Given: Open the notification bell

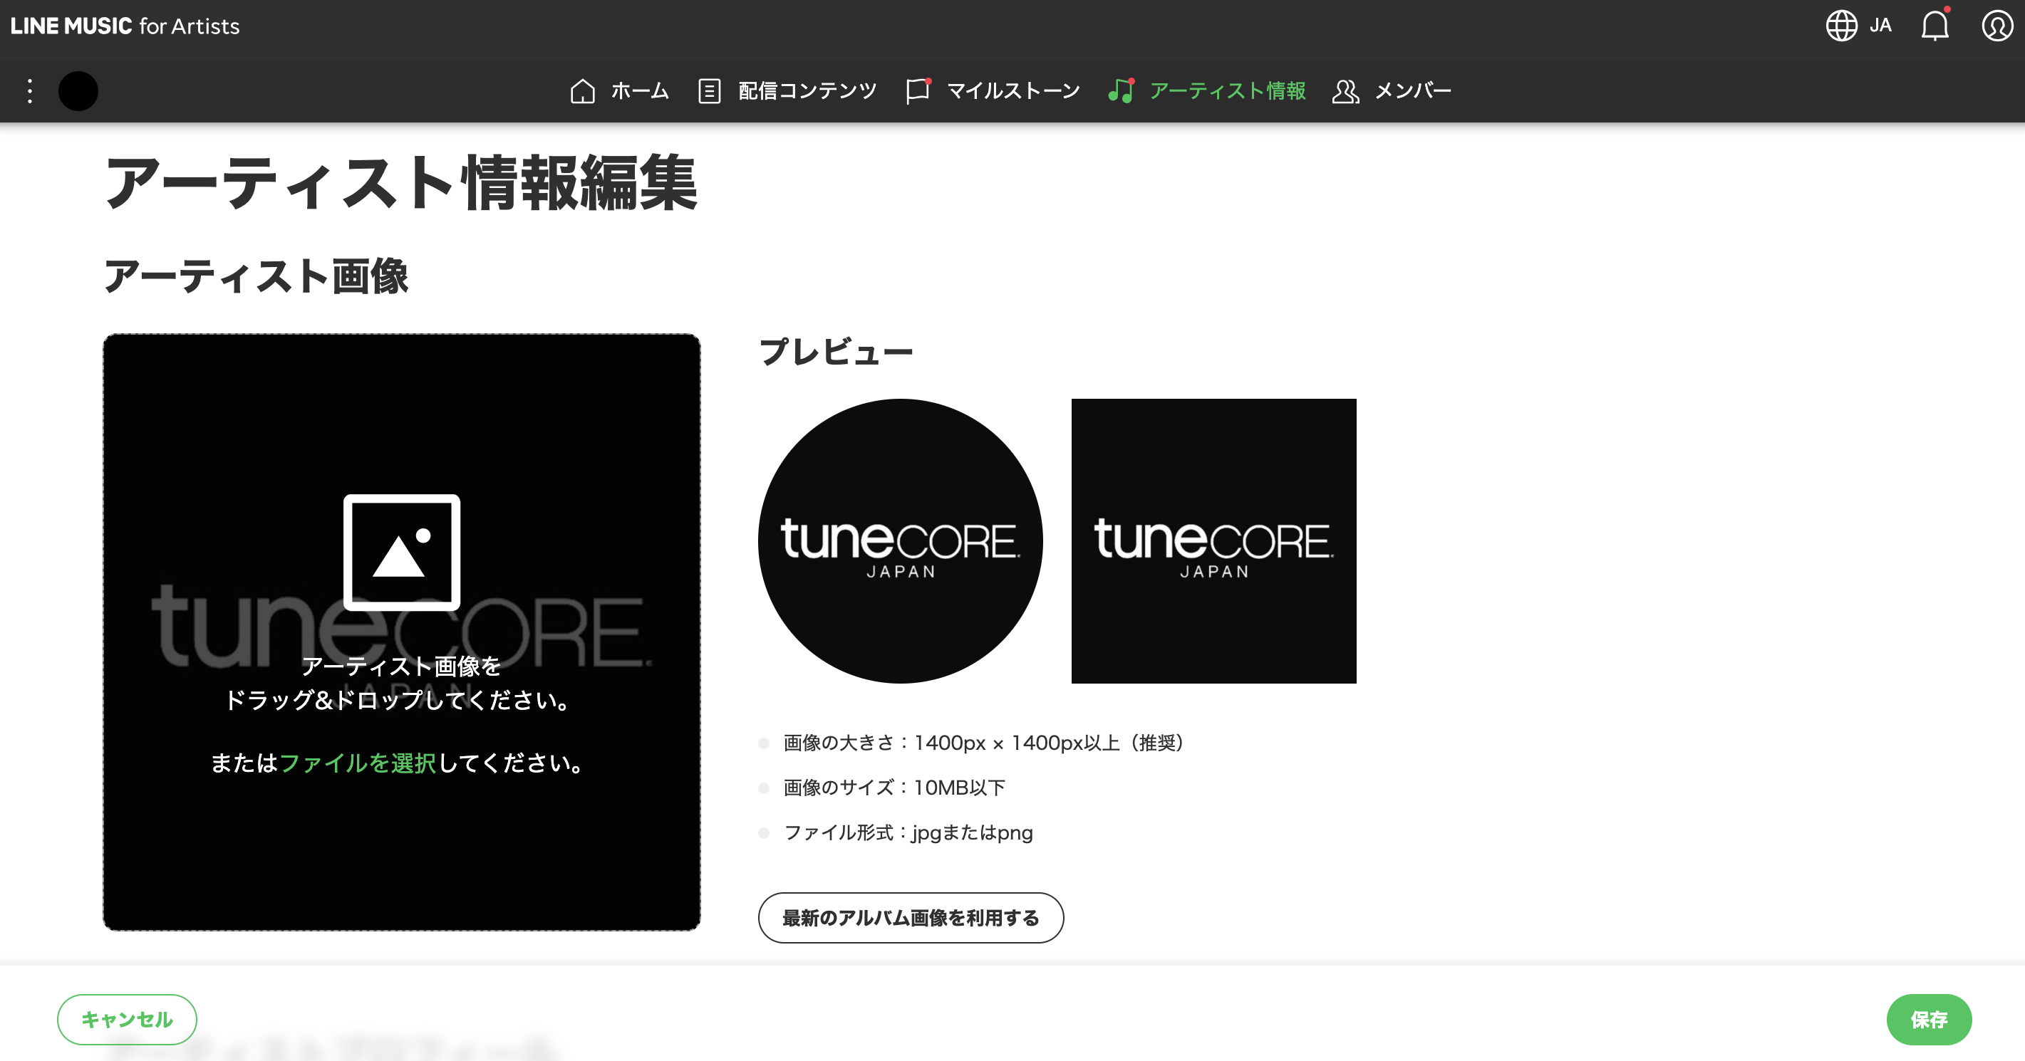Looking at the screenshot, I should coord(1935,25).
